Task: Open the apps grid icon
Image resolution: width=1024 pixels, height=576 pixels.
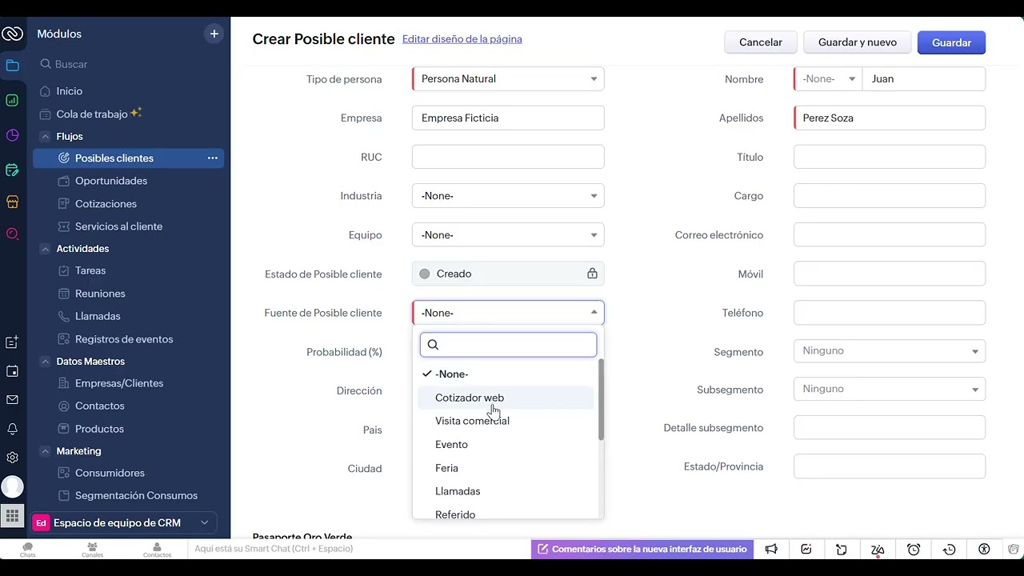Action: tap(12, 516)
